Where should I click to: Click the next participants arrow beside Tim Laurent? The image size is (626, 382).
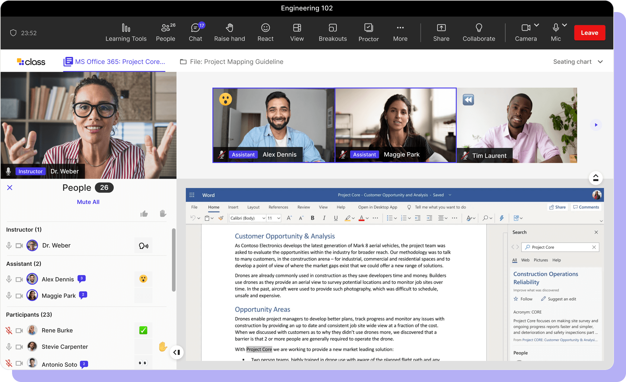[596, 125]
